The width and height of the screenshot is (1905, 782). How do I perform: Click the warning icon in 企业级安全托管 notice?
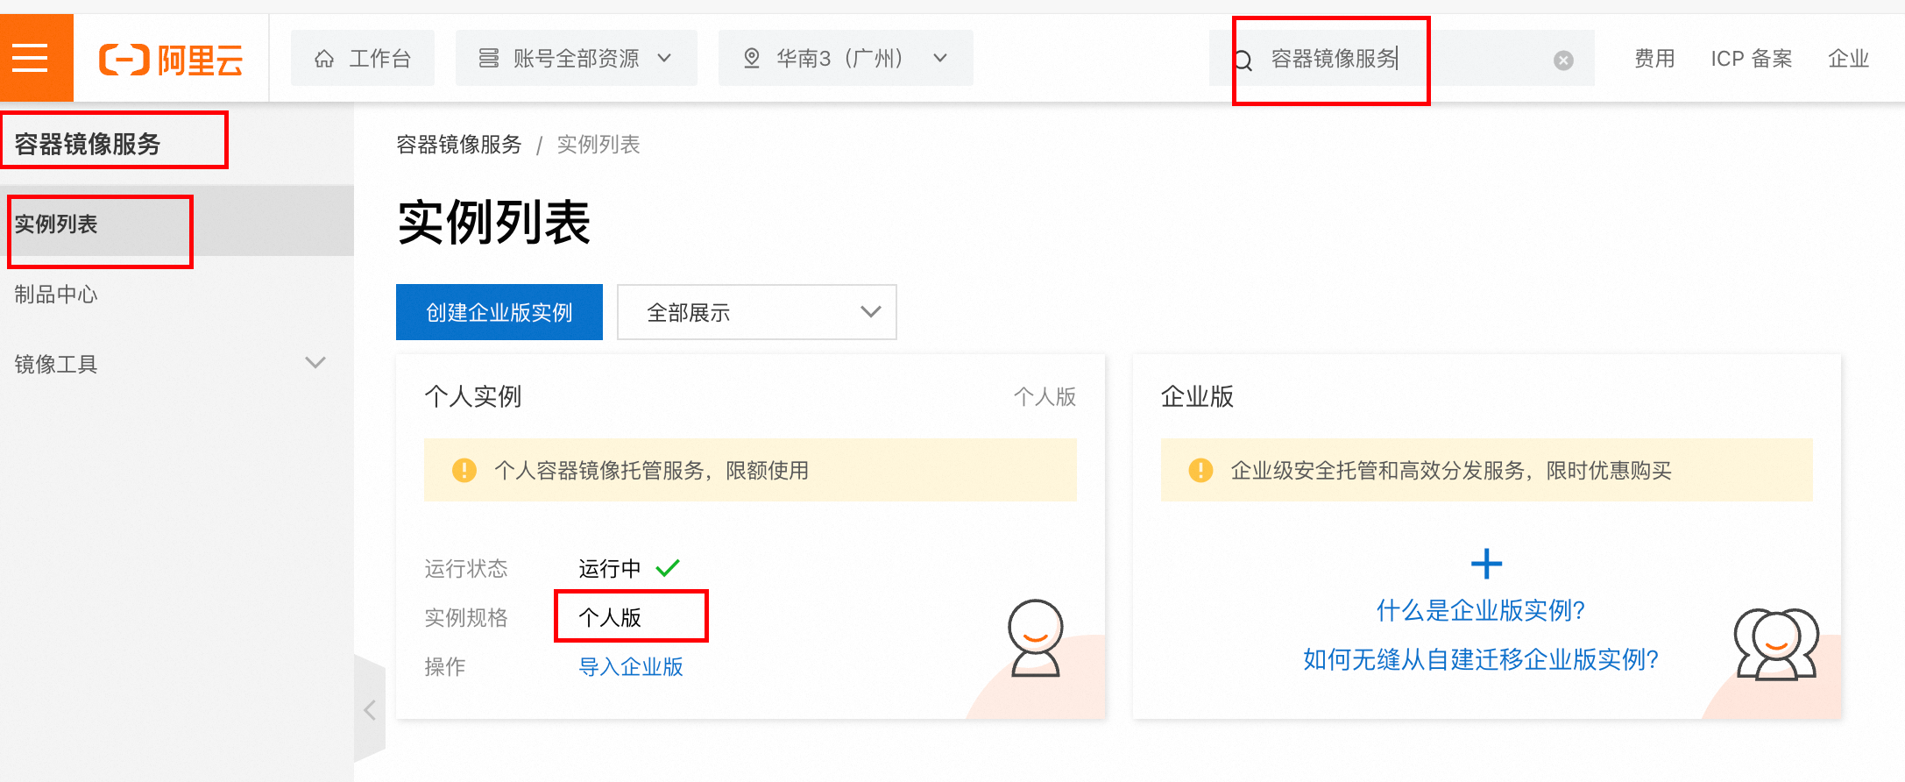[1200, 471]
